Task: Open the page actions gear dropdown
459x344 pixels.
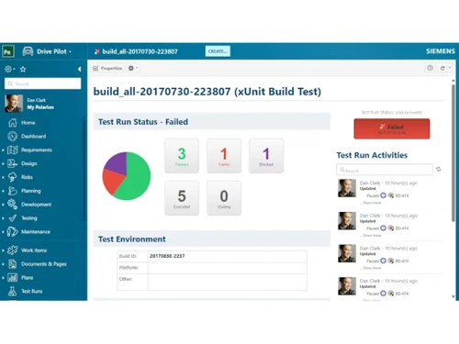Action: [132, 68]
